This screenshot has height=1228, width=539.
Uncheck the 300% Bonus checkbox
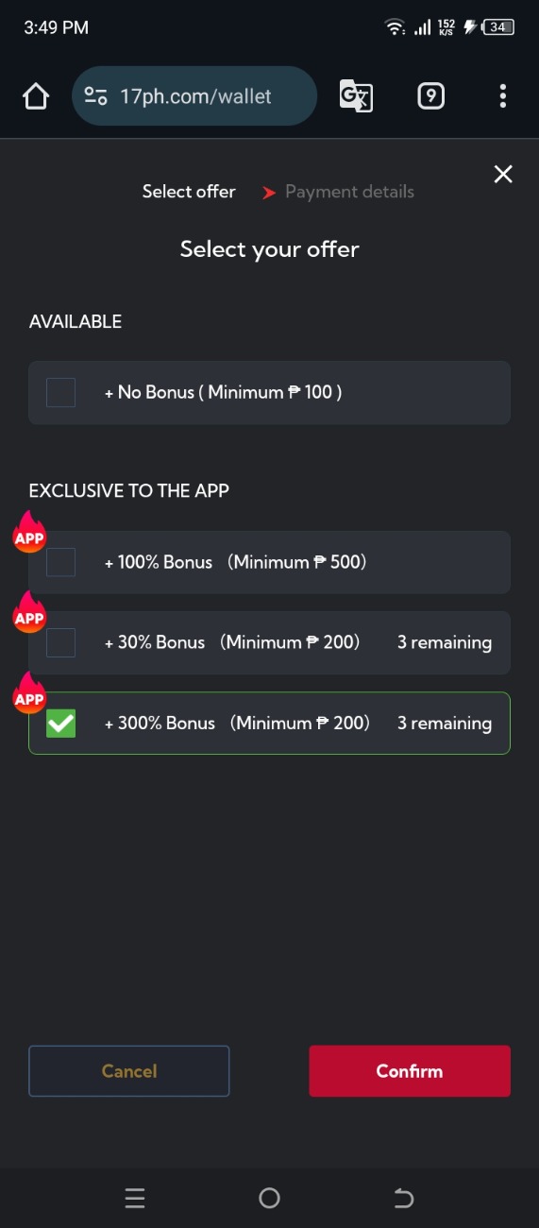pos(61,724)
